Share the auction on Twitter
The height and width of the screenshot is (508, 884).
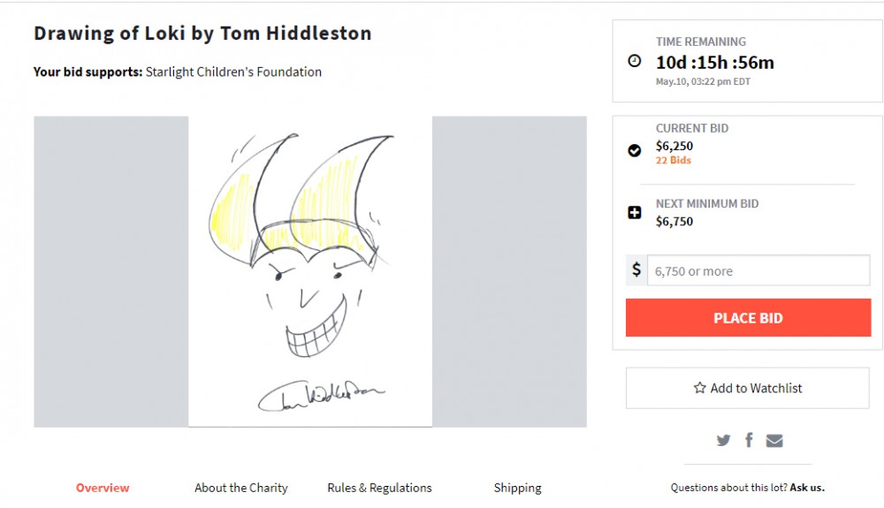click(723, 440)
